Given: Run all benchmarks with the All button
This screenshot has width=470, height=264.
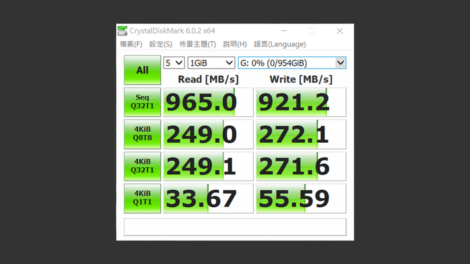Looking at the screenshot, I should (143, 70).
